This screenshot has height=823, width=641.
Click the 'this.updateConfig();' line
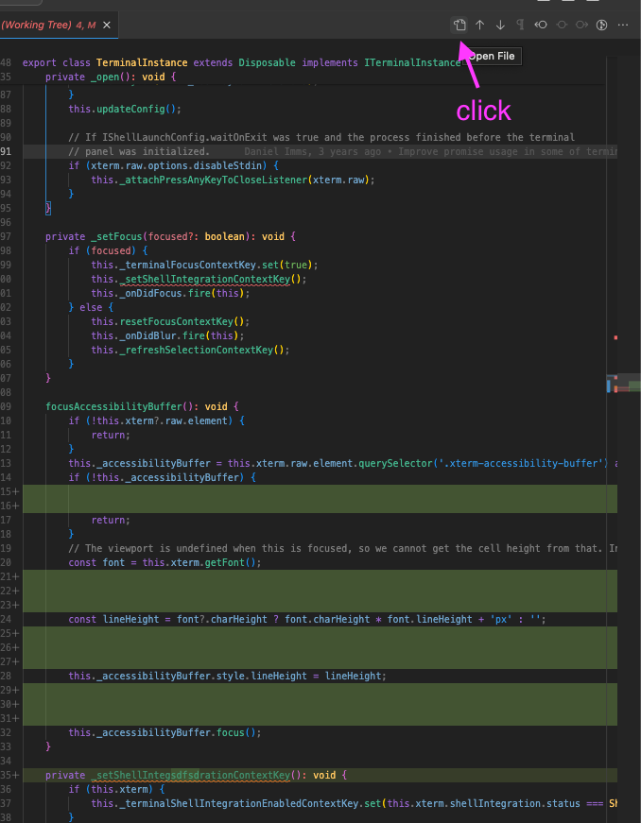[125, 110]
